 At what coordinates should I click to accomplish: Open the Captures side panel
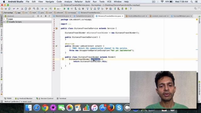[2, 49]
